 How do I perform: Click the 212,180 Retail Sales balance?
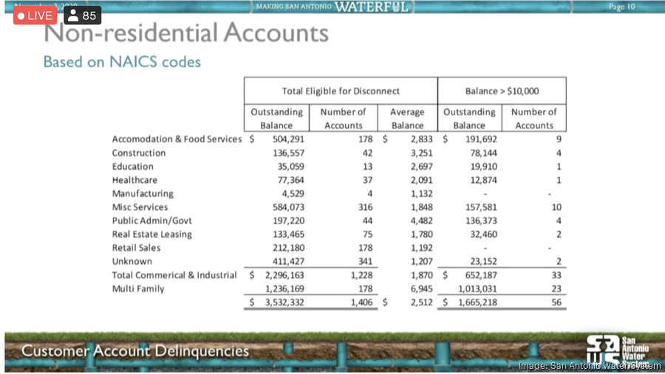point(288,248)
